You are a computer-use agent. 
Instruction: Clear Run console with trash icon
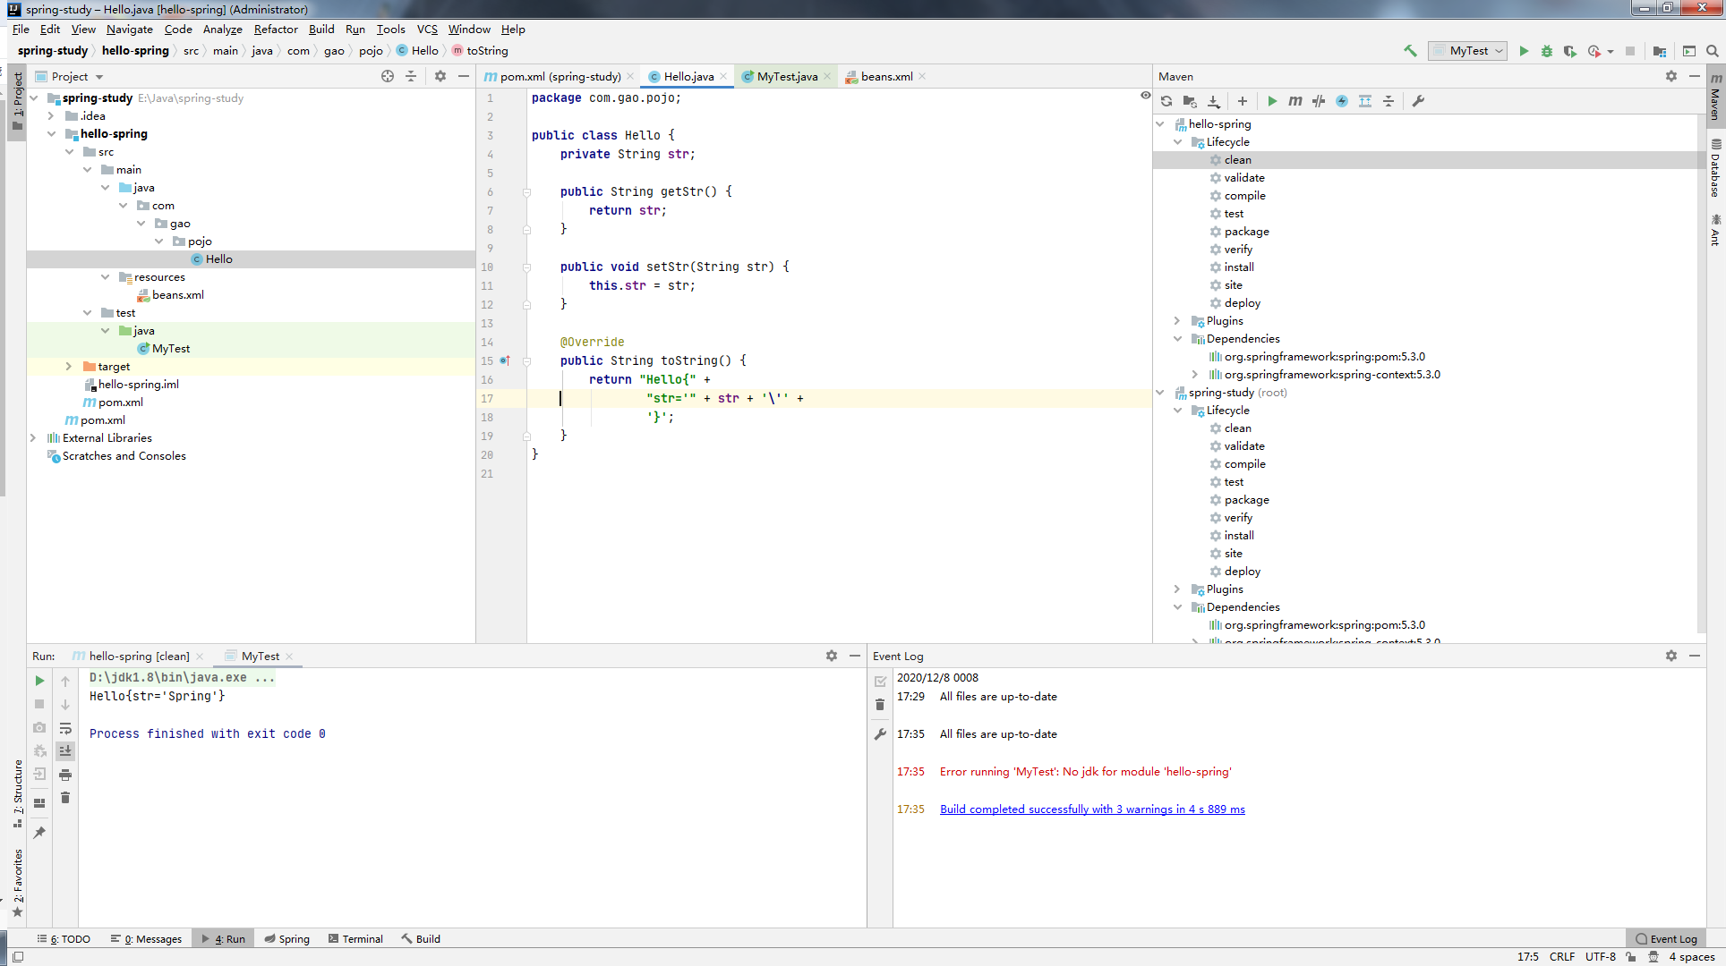click(x=65, y=798)
